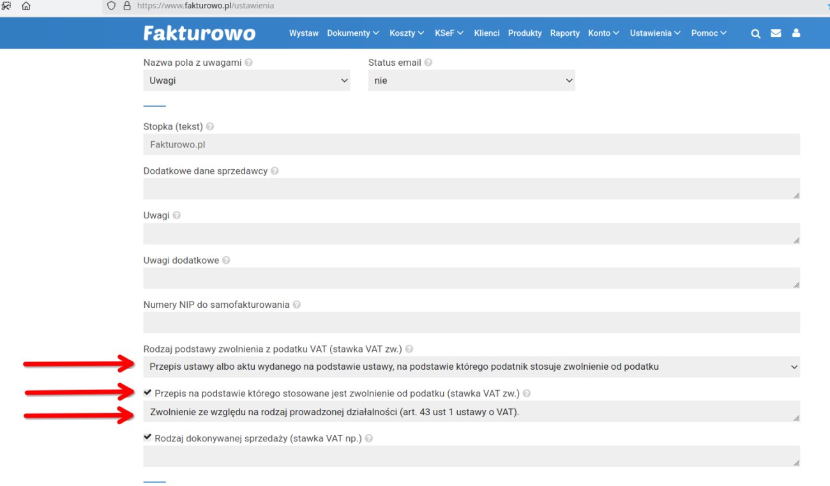Click help icon beside Numery NIP do samofakturowania
The height and width of the screenshot is (486, 830).
[296, 305]
